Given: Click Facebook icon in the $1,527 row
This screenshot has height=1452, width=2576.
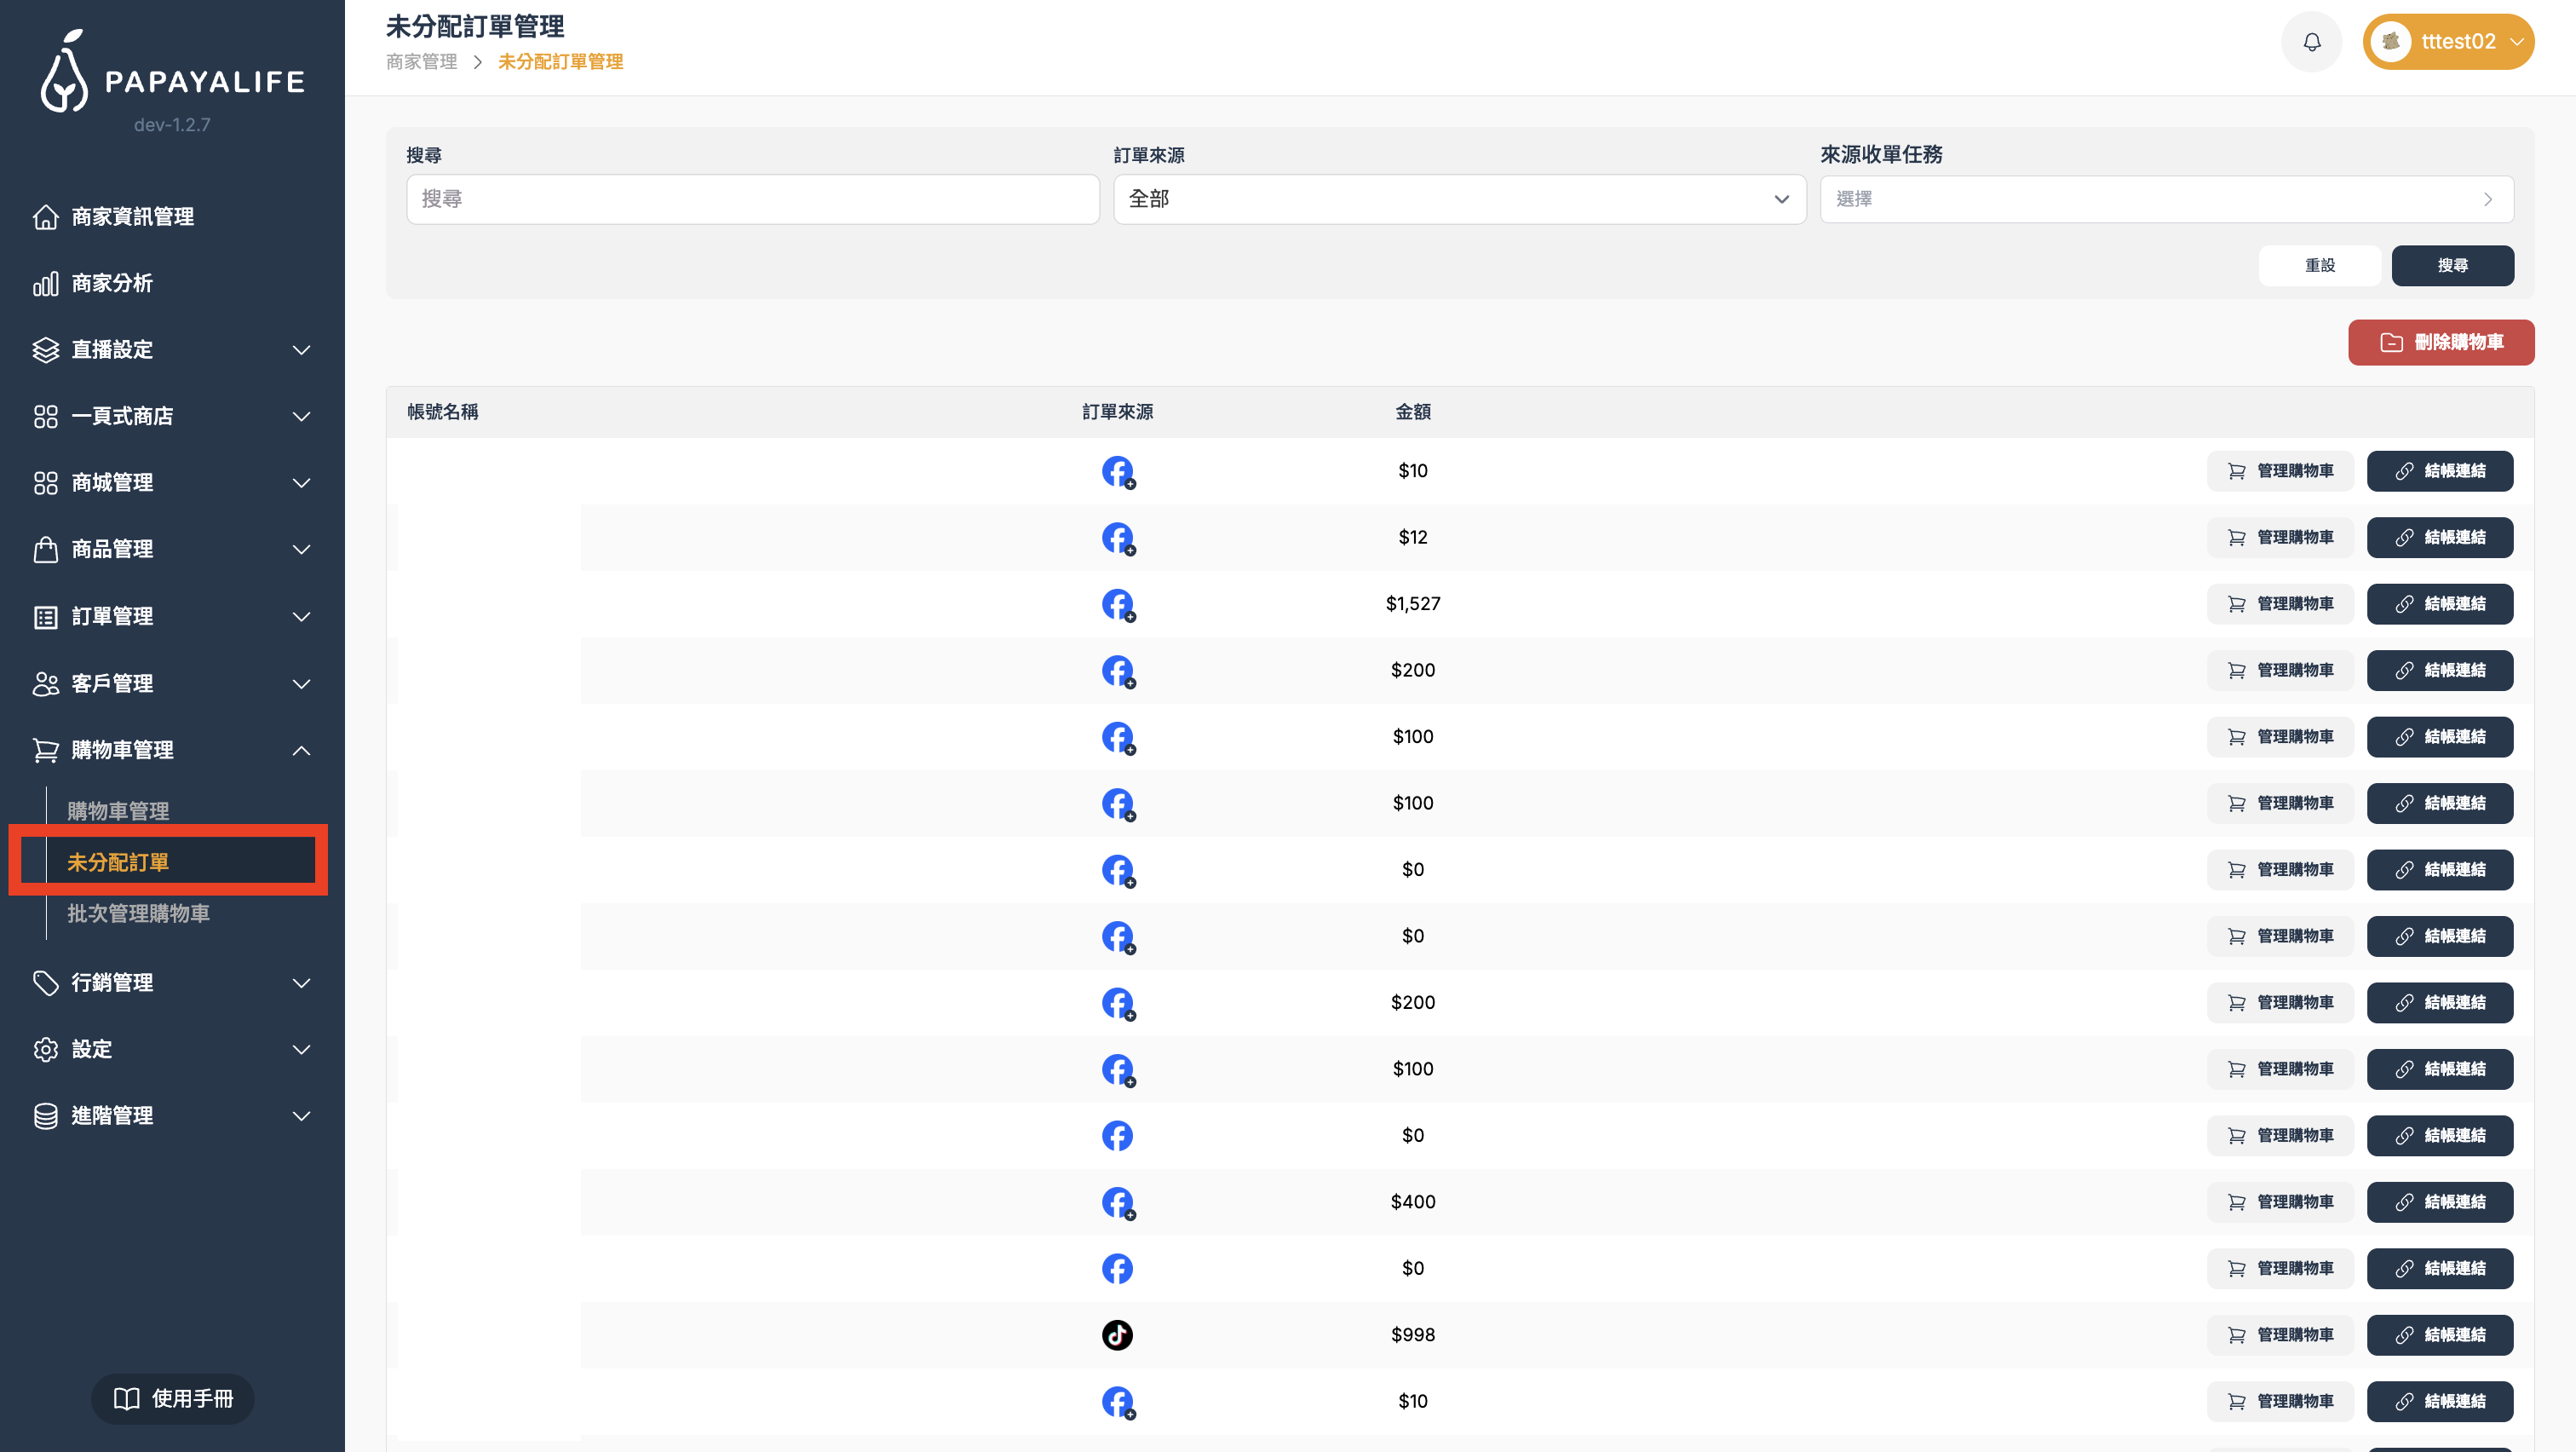Looking at the screenshot, I should pos(1117,603).
